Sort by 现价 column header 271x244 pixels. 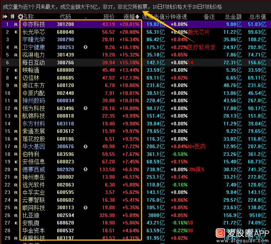point(109,17)
